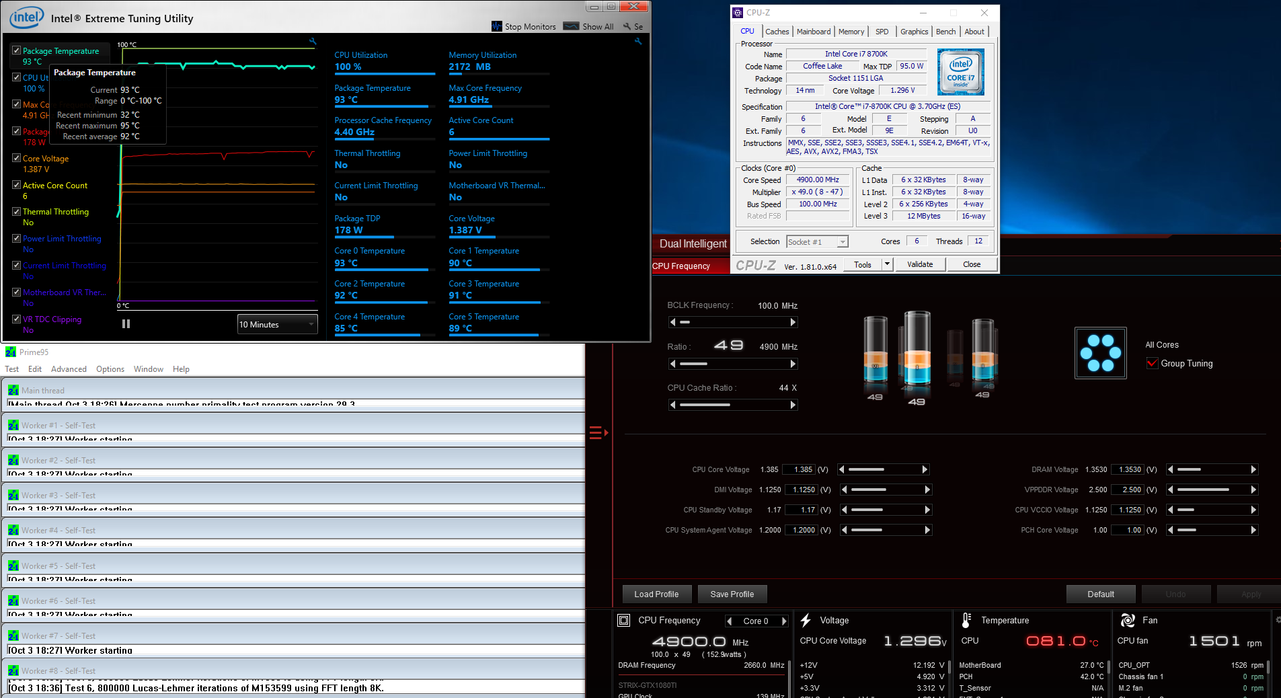Decrease BCLK Frequency with left arrow

point(672,322)
